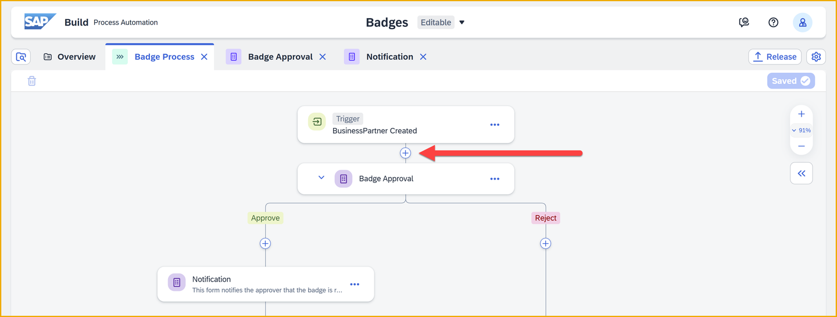
Task: Zoom in the canvas with plus
Action: (x=802, y=114)
